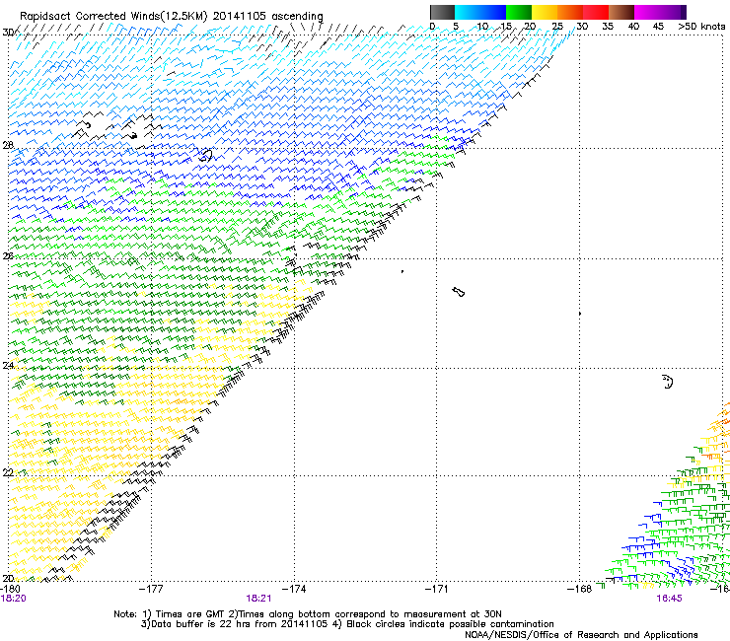Click the gray 0-5 knots legend swatch
This screenshot has height=641, width=730.
pyautogui.click(x=442, y=12)
